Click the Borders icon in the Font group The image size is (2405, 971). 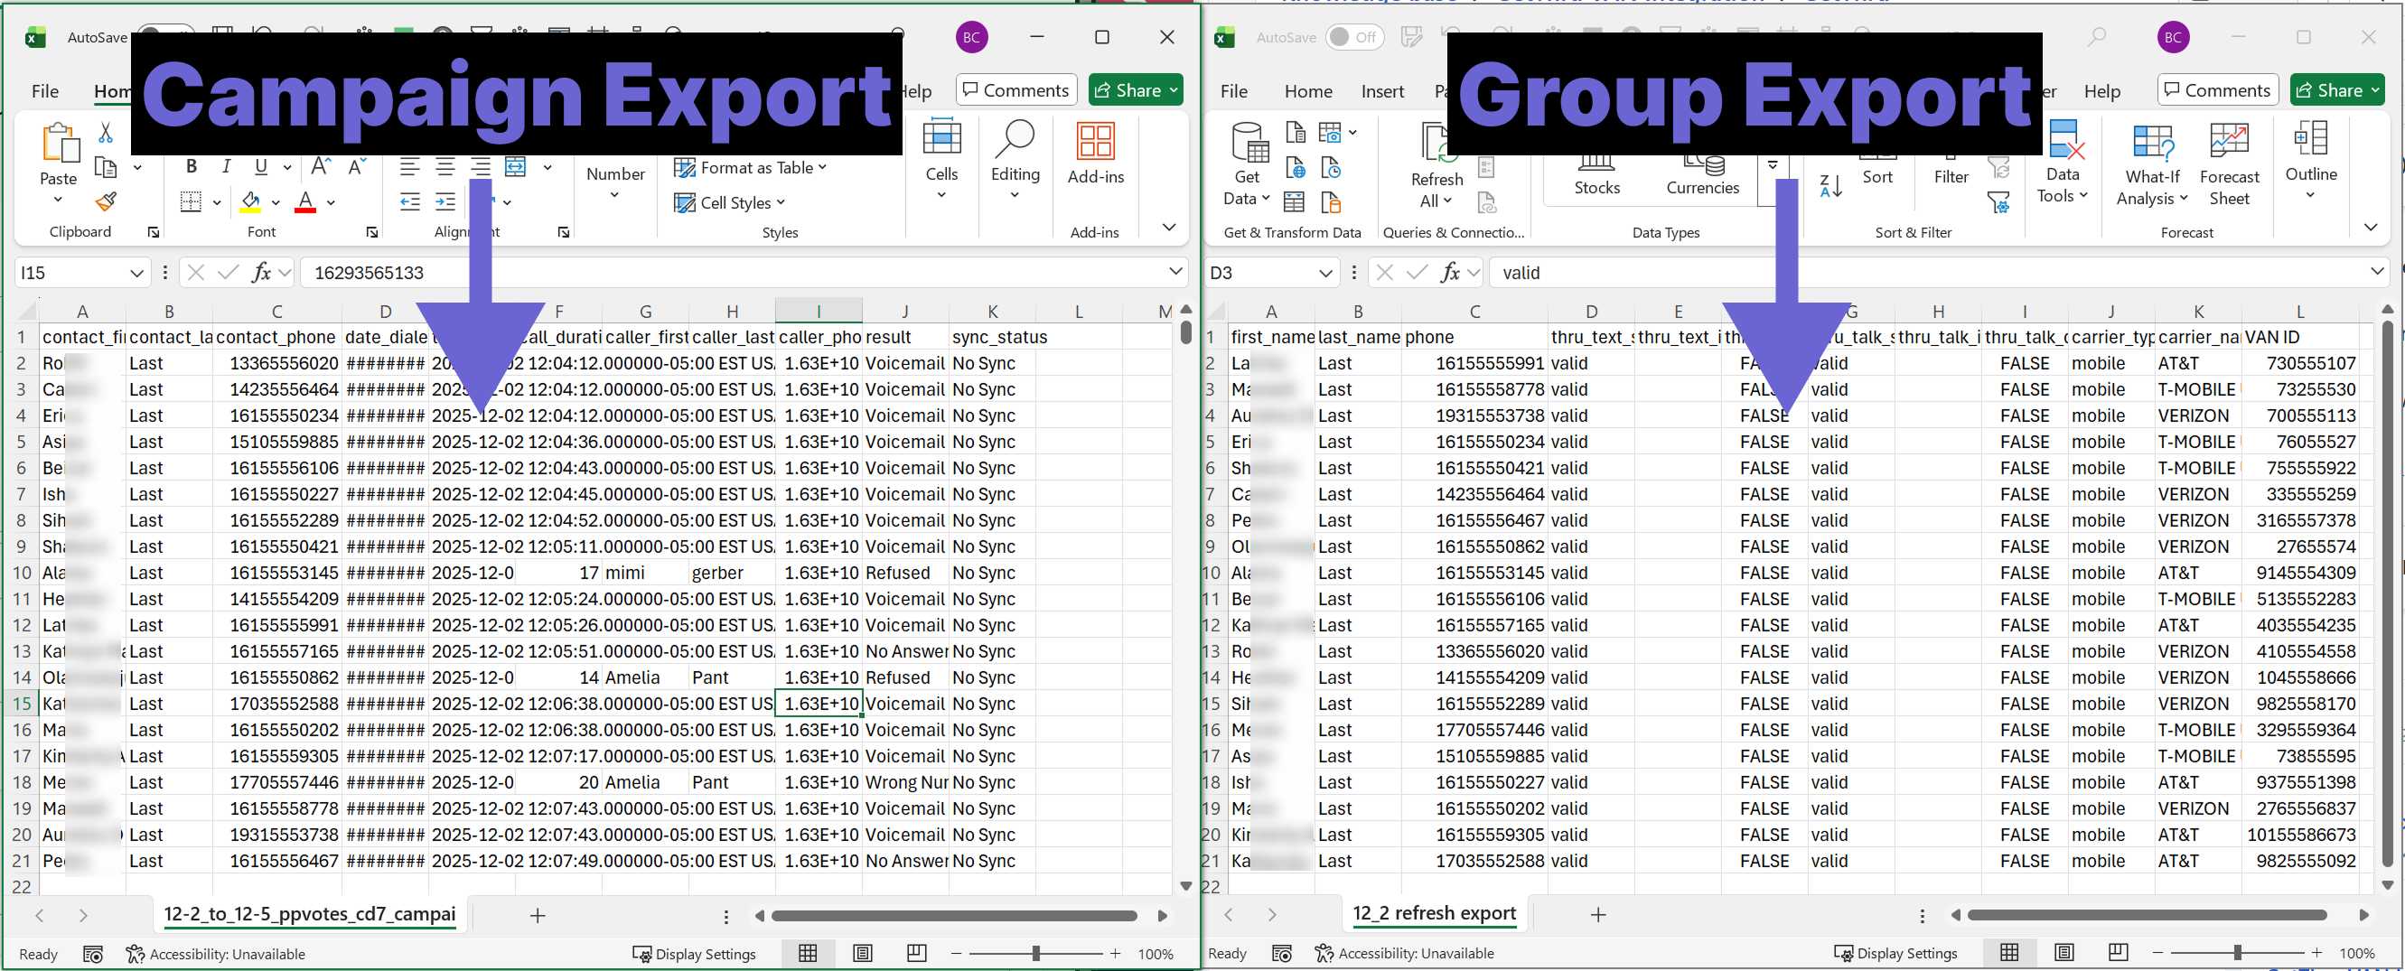[x=191, y=201]
